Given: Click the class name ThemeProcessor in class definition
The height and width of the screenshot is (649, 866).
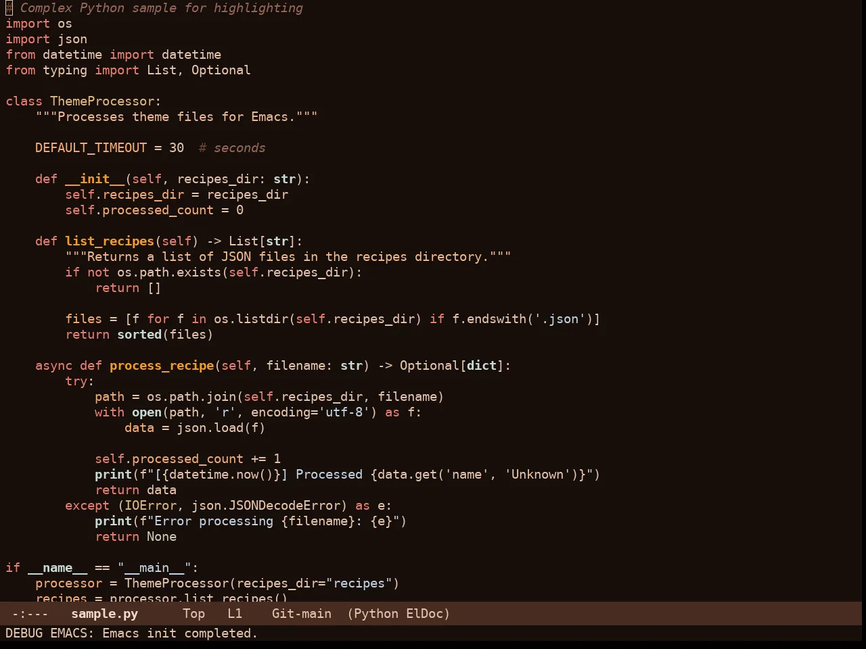Looking at the screenshot, I should pos(102,101).
